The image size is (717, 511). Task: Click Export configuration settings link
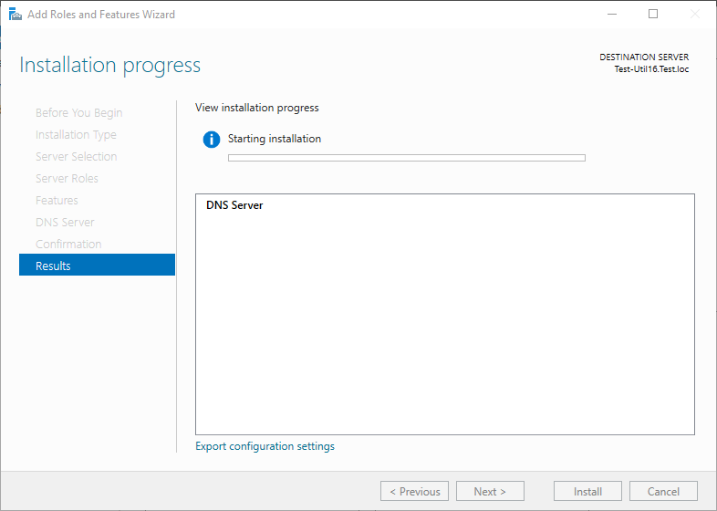265,446
